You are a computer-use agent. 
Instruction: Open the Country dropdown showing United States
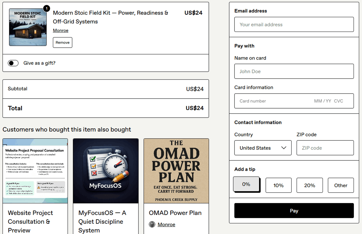(x=263, y=148)
